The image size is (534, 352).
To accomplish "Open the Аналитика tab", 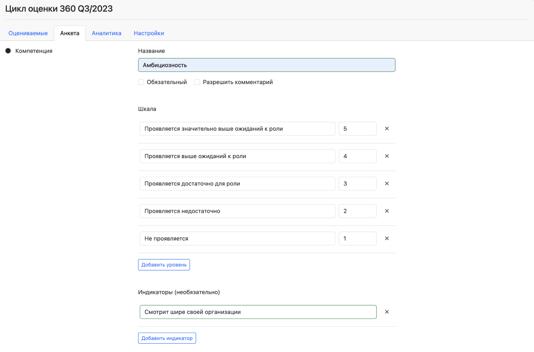I will coord(107,33).
